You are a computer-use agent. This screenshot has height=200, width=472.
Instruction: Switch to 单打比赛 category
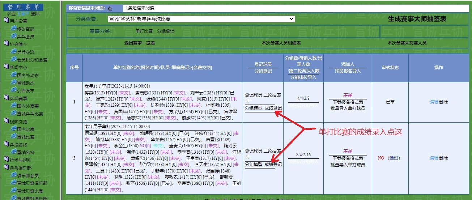click(144, 31)
